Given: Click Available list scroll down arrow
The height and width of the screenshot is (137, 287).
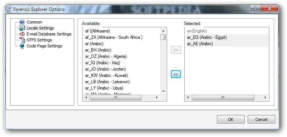Looking at the screenshot, I should [x=163, y=91].
